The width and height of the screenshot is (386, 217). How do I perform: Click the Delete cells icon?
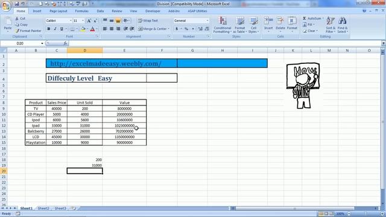280,21
